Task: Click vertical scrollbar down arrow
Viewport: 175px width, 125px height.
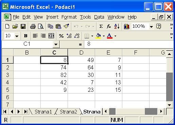Action: click(170, 105)
